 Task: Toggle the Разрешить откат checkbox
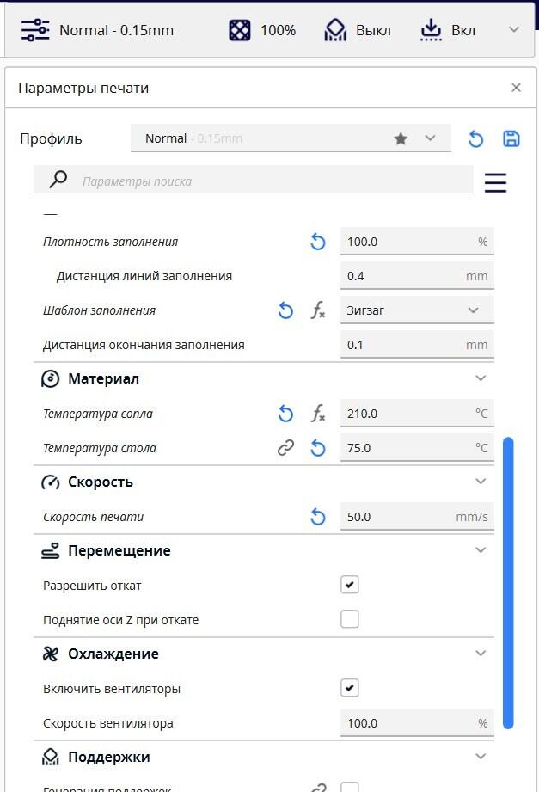click(x=350, y=585)
